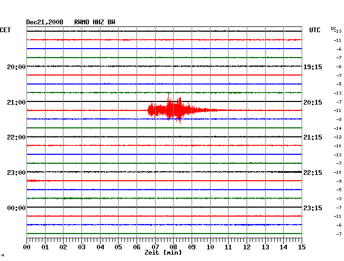The width and height of the screenshot is (344, 261).
Task: Click minute tick label 13
Action: tap(265, 247)
